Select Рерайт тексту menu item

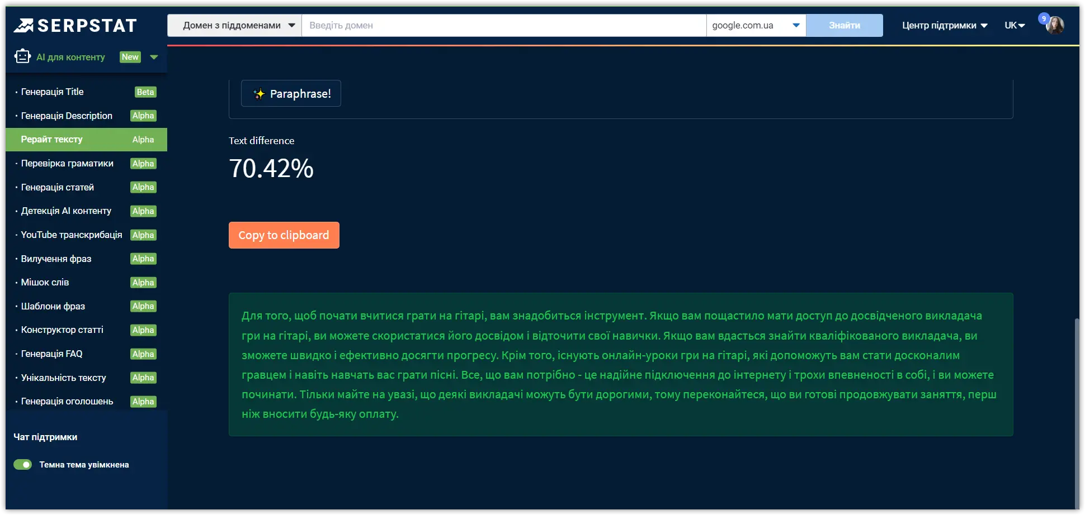pyautogui.click(x=86, y=140)
